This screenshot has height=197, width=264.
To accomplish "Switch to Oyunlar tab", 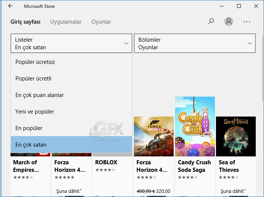I will pyautogui.click(x=101, y=22).
